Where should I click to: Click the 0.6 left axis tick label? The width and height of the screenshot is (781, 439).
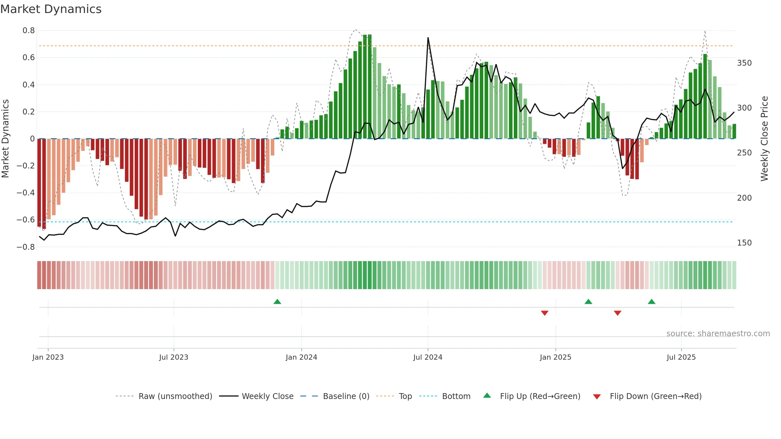(x=29, y=58)
